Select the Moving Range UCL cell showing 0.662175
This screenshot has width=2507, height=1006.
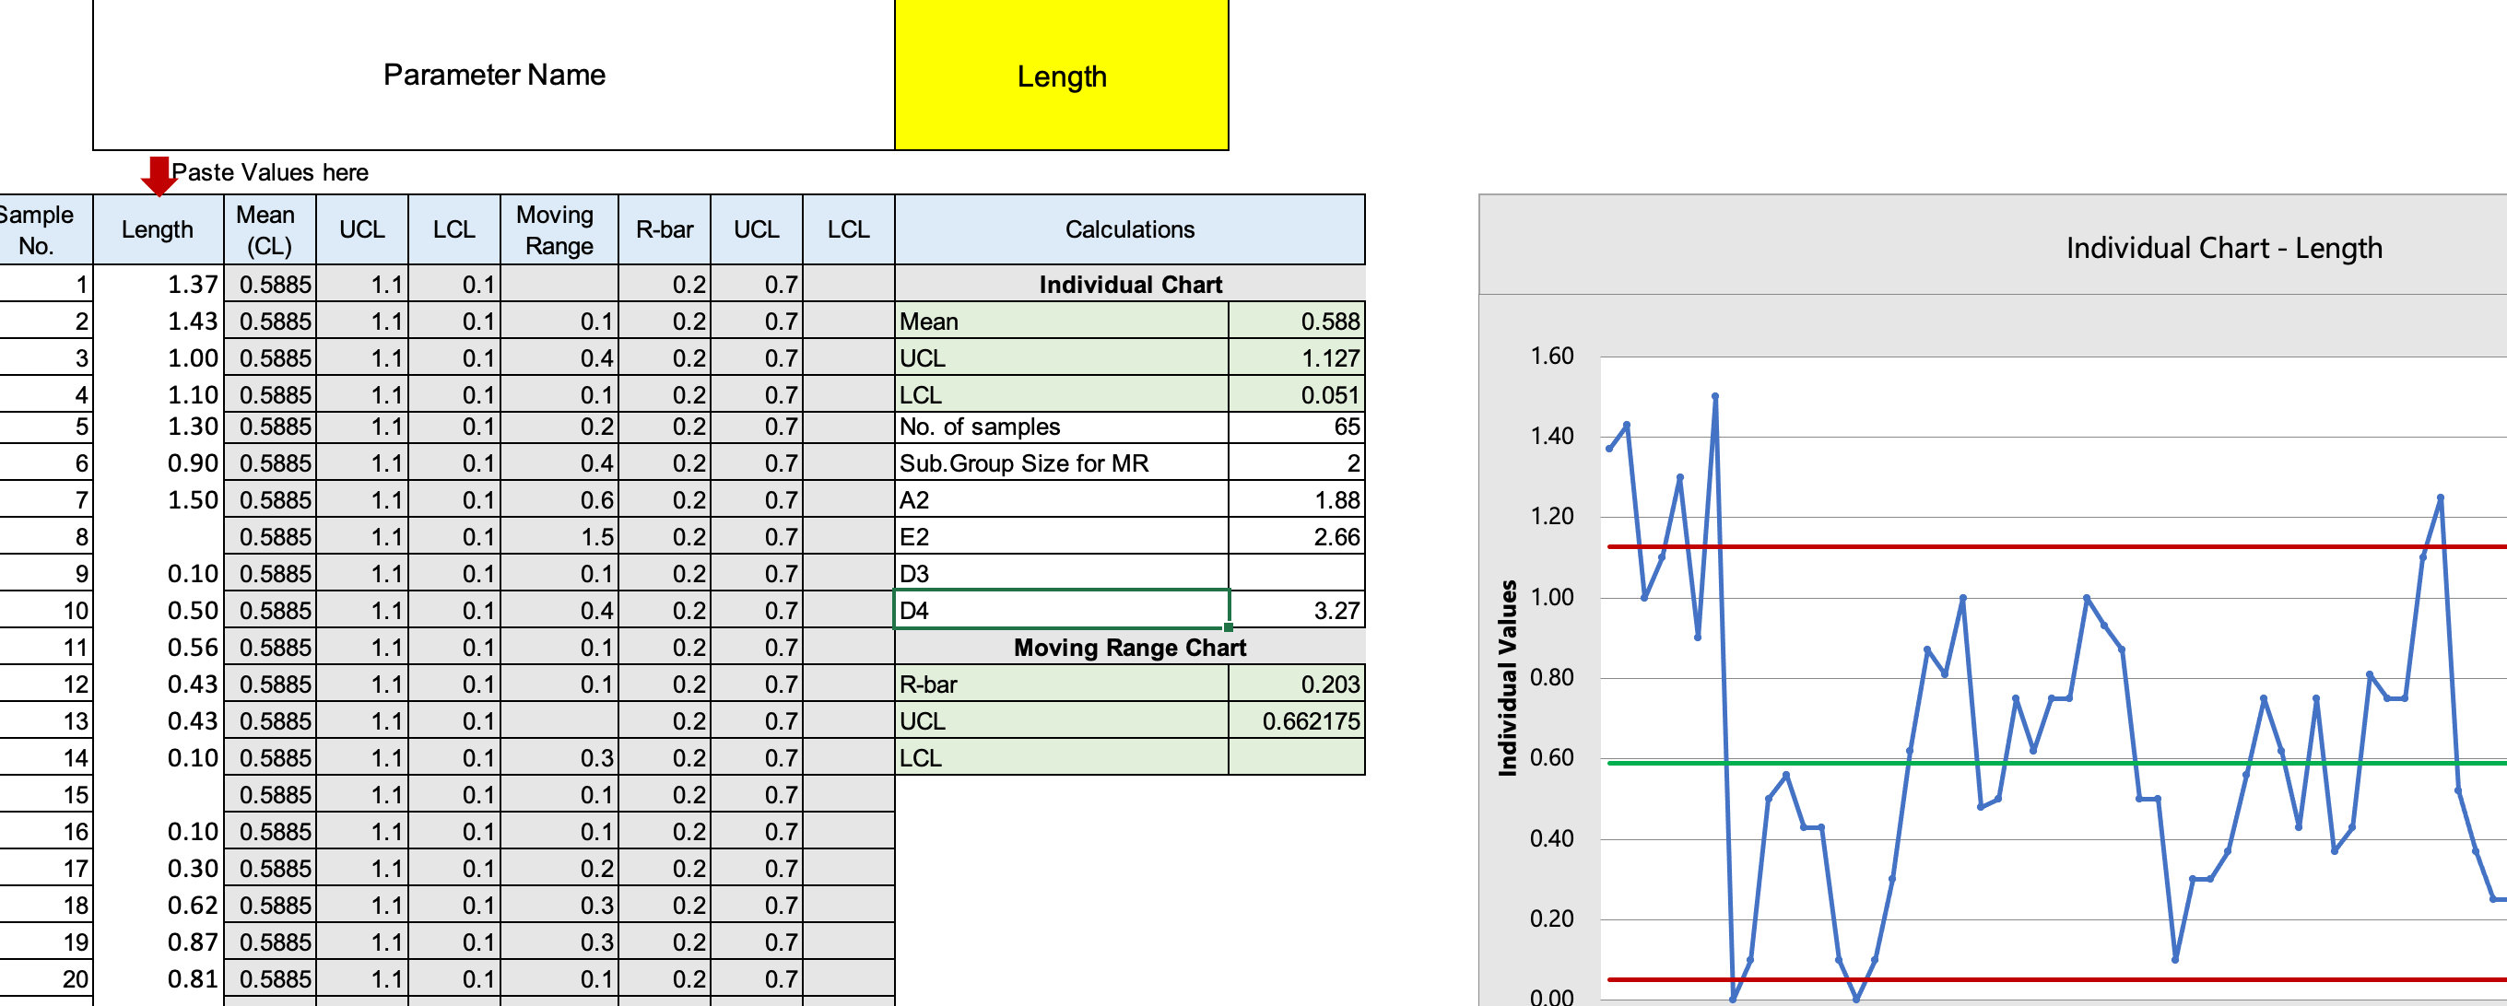tap(1294, 720)
